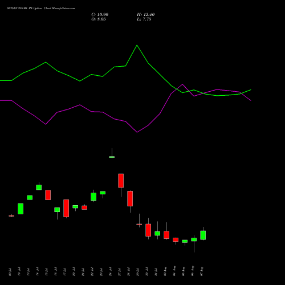The height and width of the screenshot is (285, 285).
Task: Click the high value H: 12.40
Action: coord(145,15)
